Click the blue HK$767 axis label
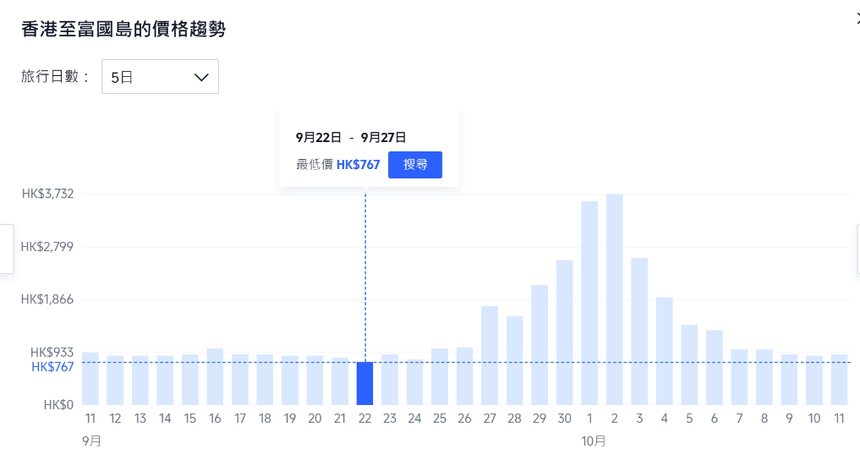Screen dimensions: 860x460 pyautogui.click(x=52, y=367)
